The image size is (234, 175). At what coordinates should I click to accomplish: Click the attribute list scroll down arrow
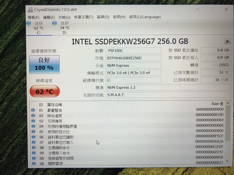pyautogui.click(x=227, y=161)
